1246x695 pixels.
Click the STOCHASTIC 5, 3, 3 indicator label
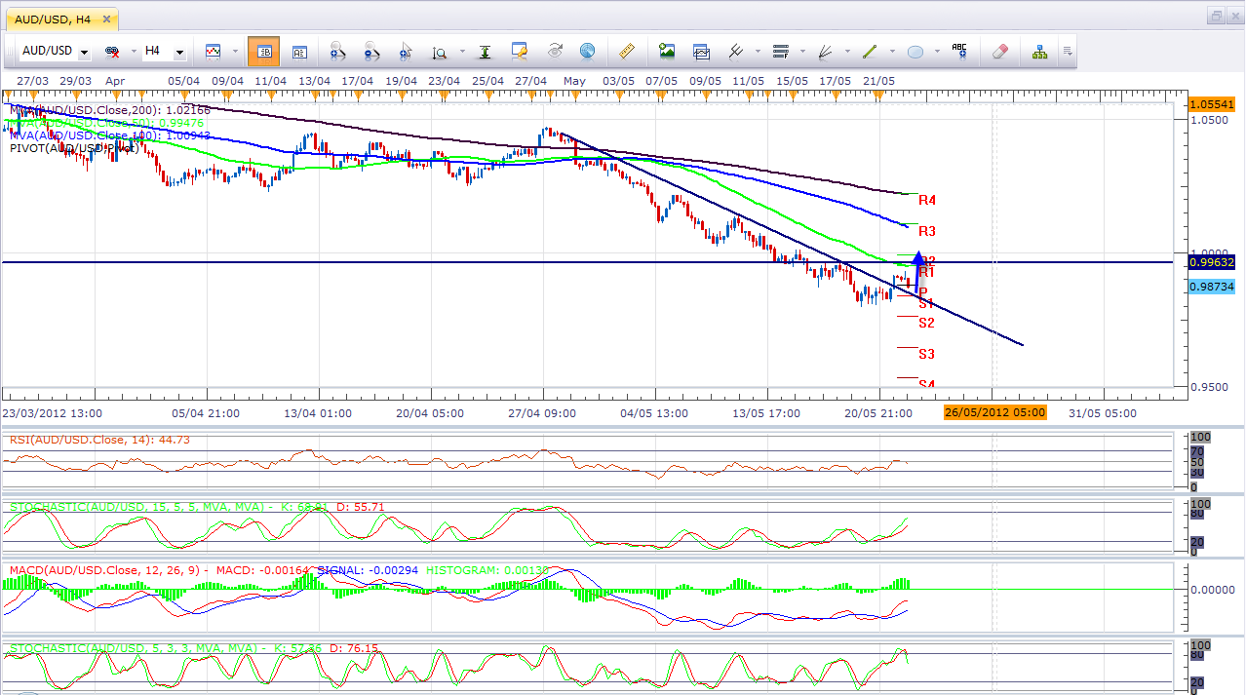[194, 647]
